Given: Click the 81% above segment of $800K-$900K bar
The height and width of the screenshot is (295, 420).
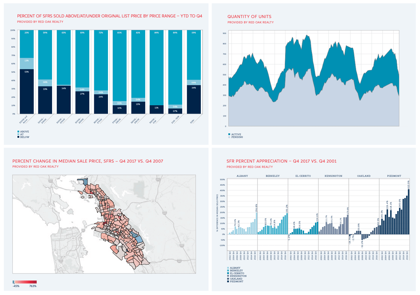Looking at the screenshot, I should tap(138, 64).
